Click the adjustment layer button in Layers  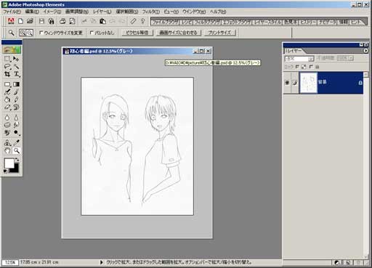(x=337, y=262)
